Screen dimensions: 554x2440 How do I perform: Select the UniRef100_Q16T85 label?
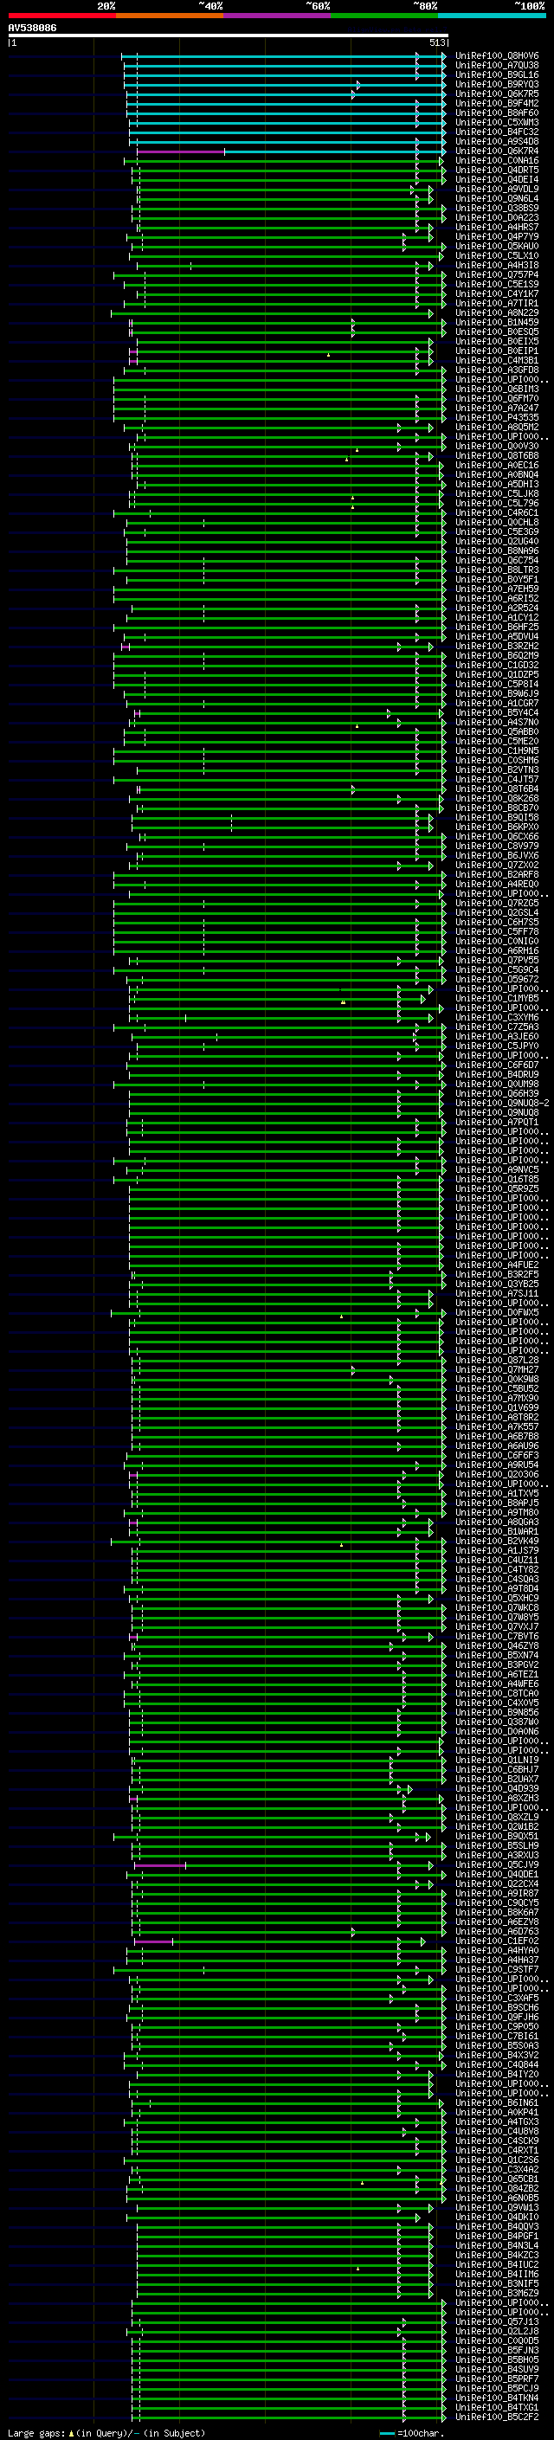tap(496, 1179)
